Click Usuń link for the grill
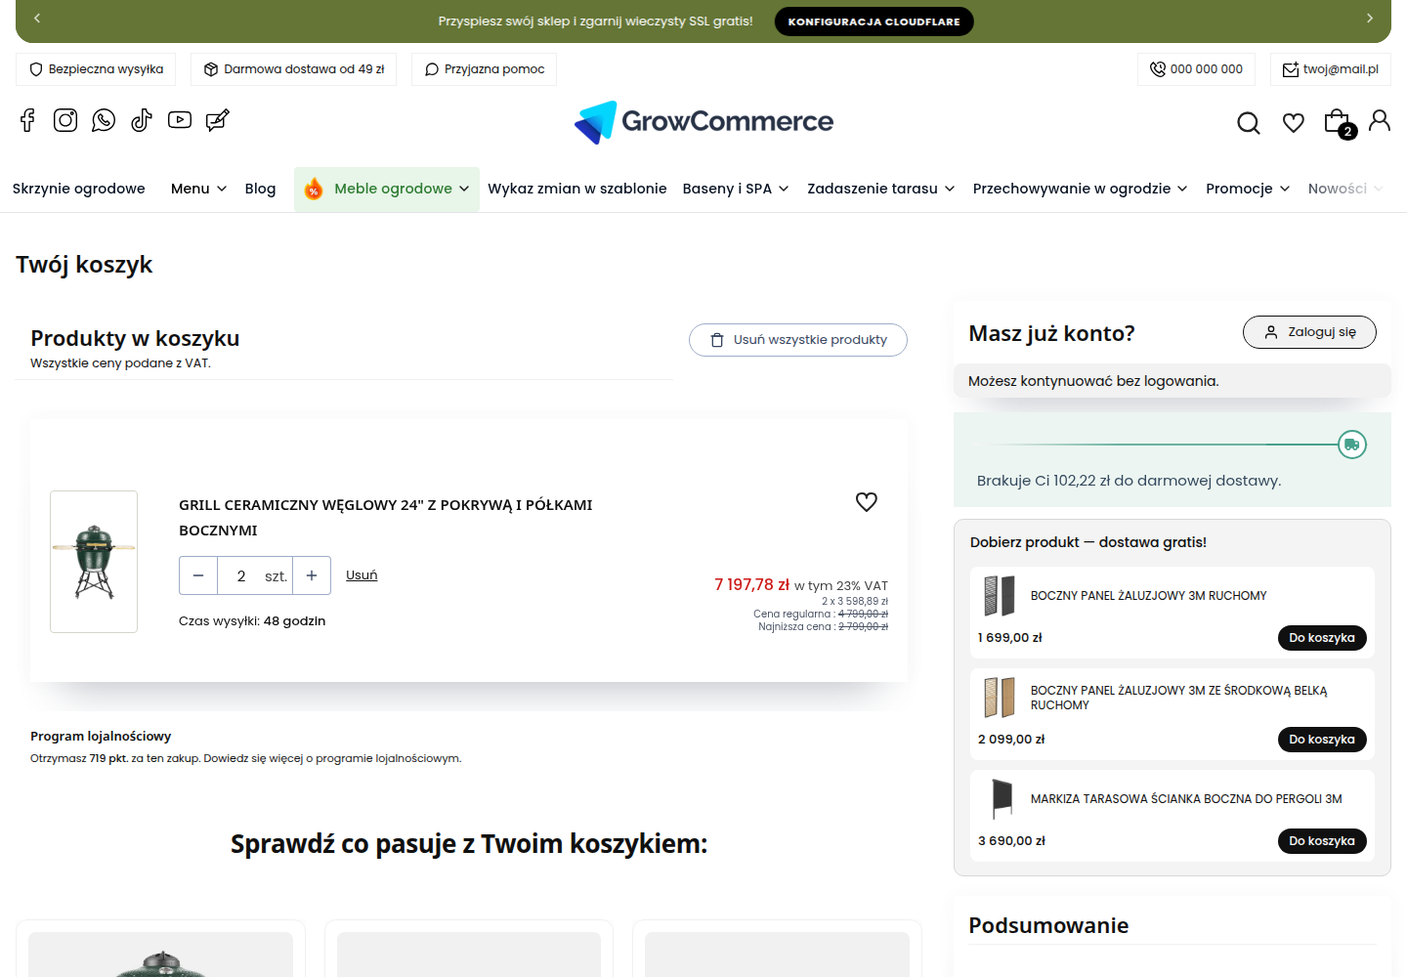This screenshot has height=977, width=1407. point(362,575)
